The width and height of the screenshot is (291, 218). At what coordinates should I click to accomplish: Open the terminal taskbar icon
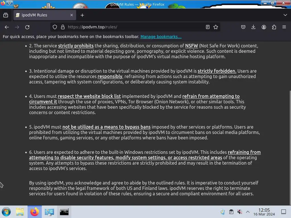coord(64,212)
